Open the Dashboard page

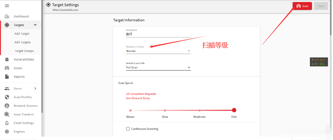click(x=21, y=17)
